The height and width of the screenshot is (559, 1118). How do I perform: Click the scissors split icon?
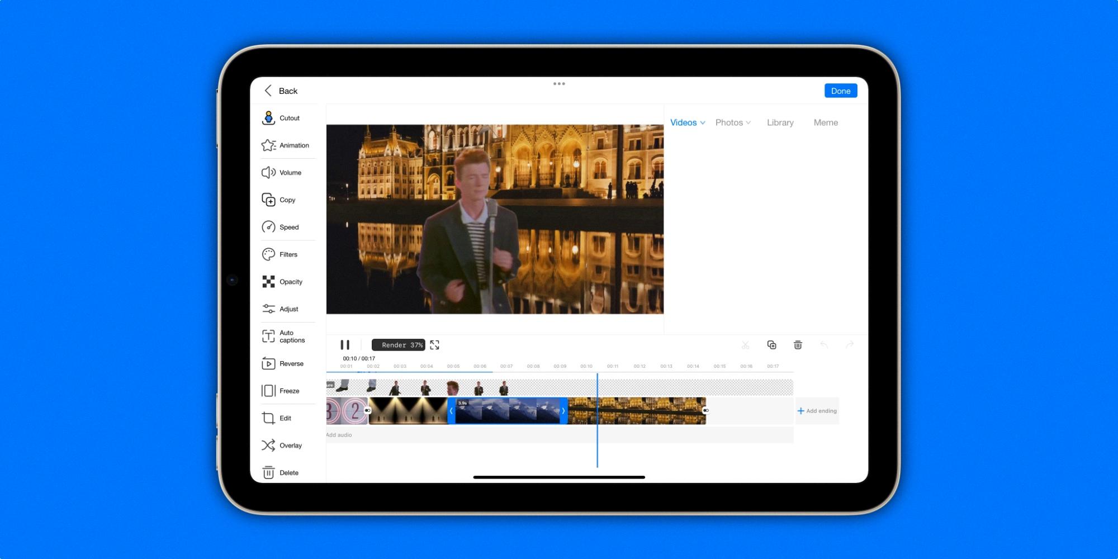[745, 345]
